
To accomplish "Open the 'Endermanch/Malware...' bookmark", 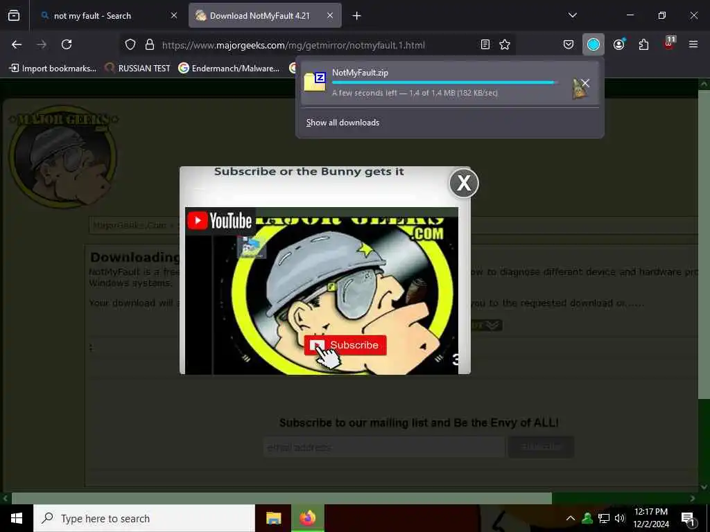I will 229,69.
